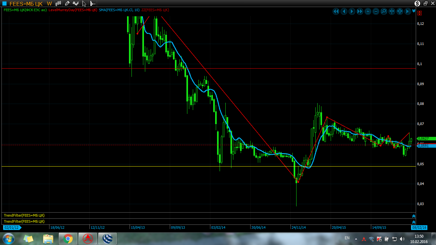Expand the navigation toolbar double chevron

pyautogui.click(x=414, y=11)
